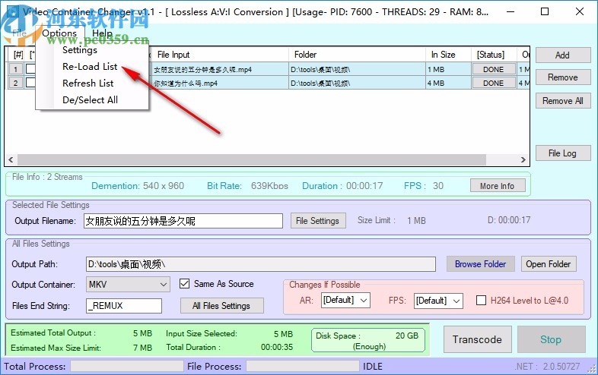Click the list scroll left arrow
Screen dimensions: 598x375
click(11, 160)
